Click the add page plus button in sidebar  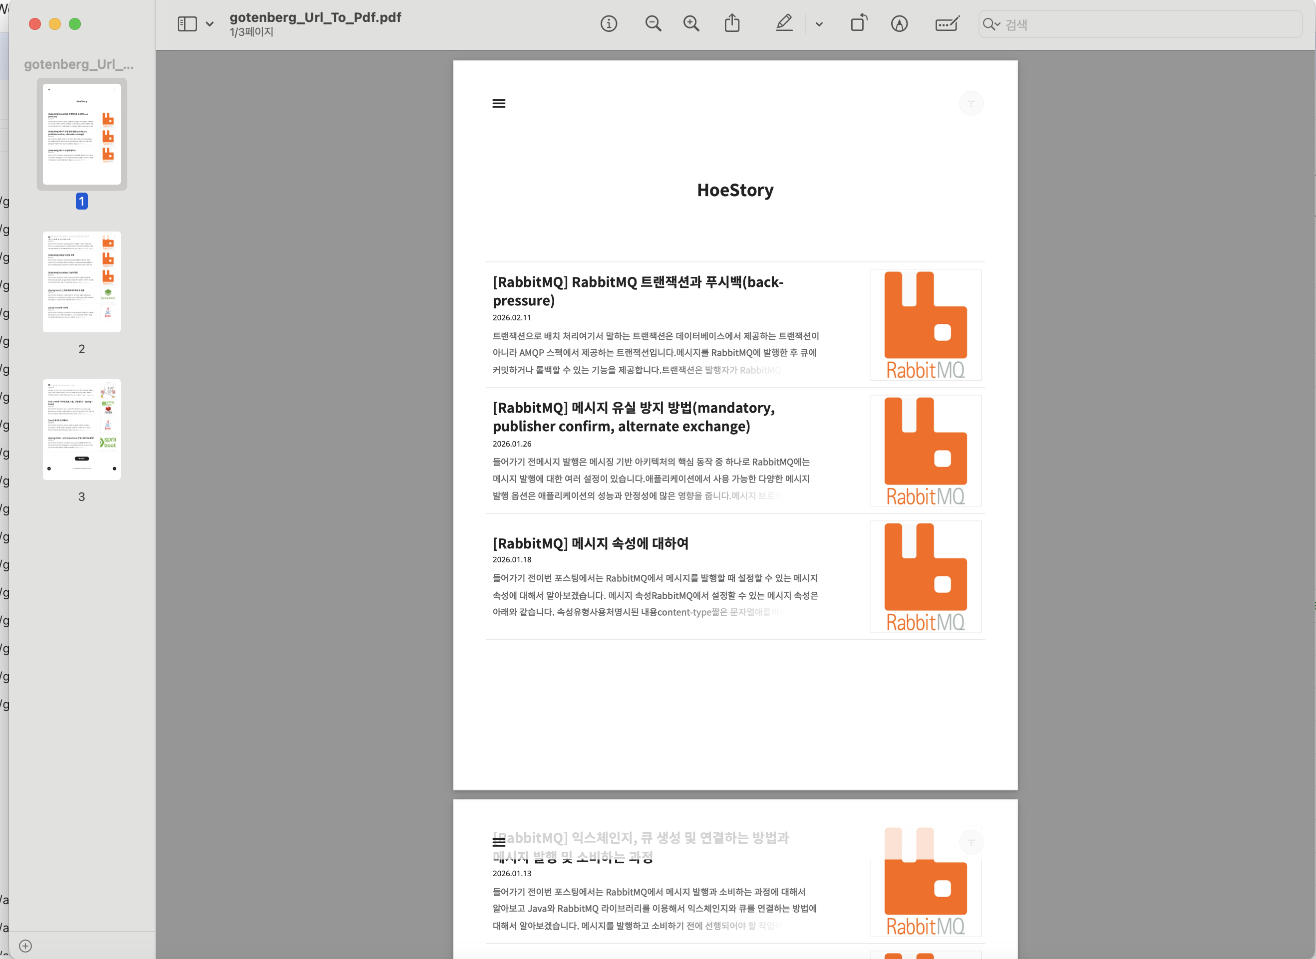click(x=25, y=946)
